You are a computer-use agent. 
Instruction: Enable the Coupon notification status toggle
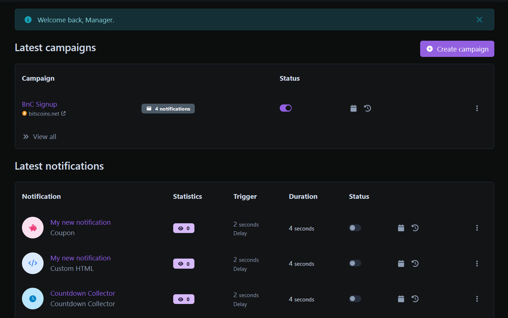coord(355,228)
